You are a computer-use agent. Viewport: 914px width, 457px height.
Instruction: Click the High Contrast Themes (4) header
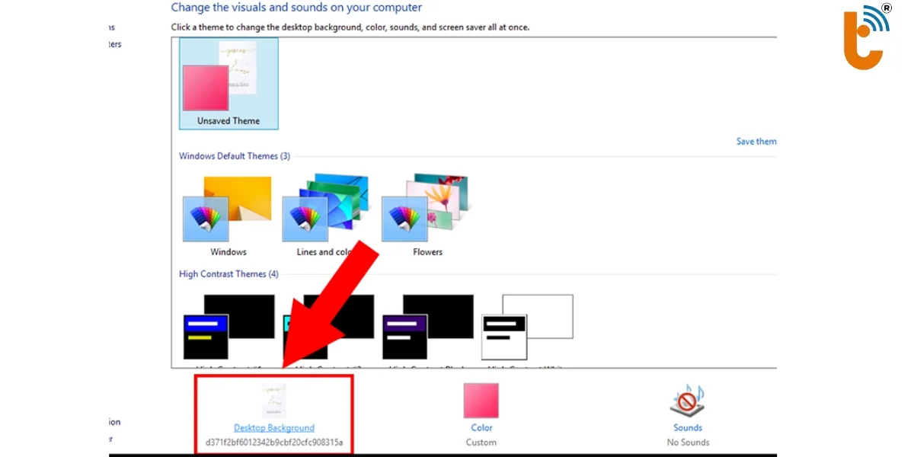point(228,274)
